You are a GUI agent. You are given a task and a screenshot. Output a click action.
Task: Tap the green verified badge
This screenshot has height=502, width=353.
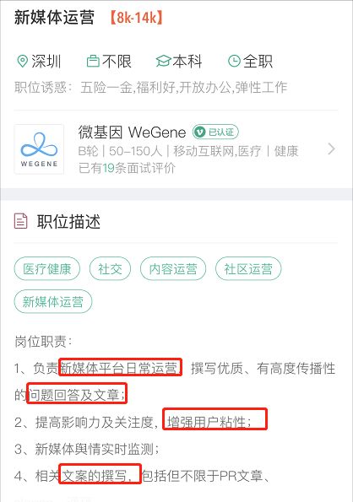tap(215, 132)
